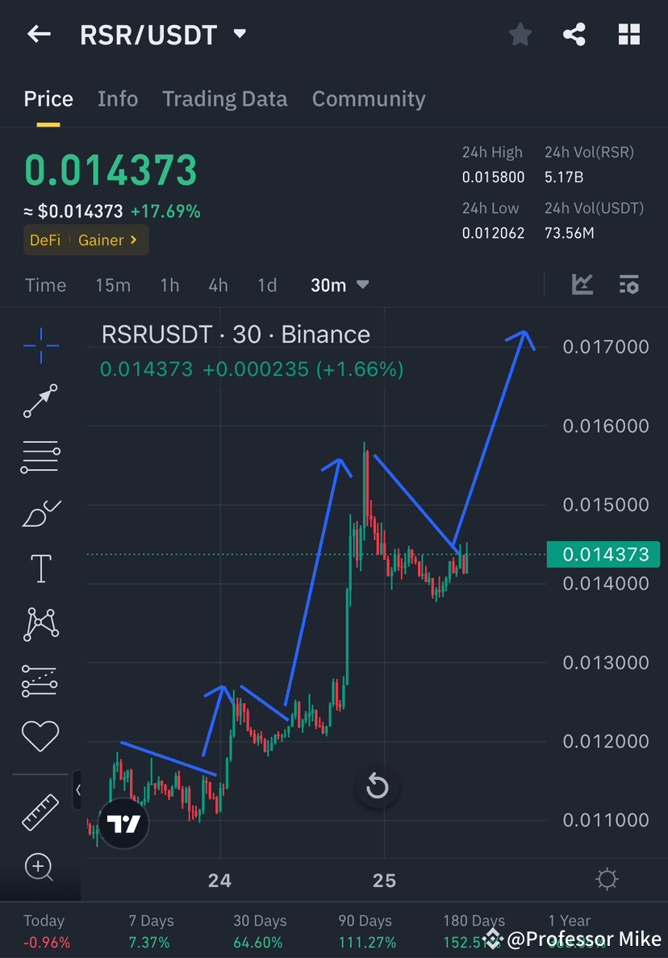View details via the Gainer tag link
The height and width of the screenshot is (958, 668).
pyautogui.click(x=103, y=240)
